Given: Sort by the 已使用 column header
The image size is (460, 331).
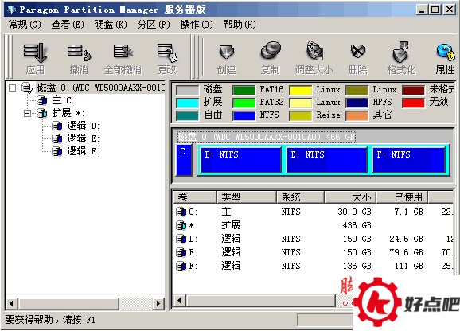Looking at the screenshot, I should point(402,197).
